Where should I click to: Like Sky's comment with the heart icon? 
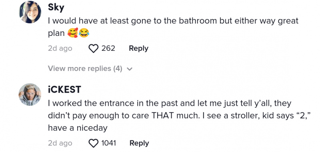[94, 49]
